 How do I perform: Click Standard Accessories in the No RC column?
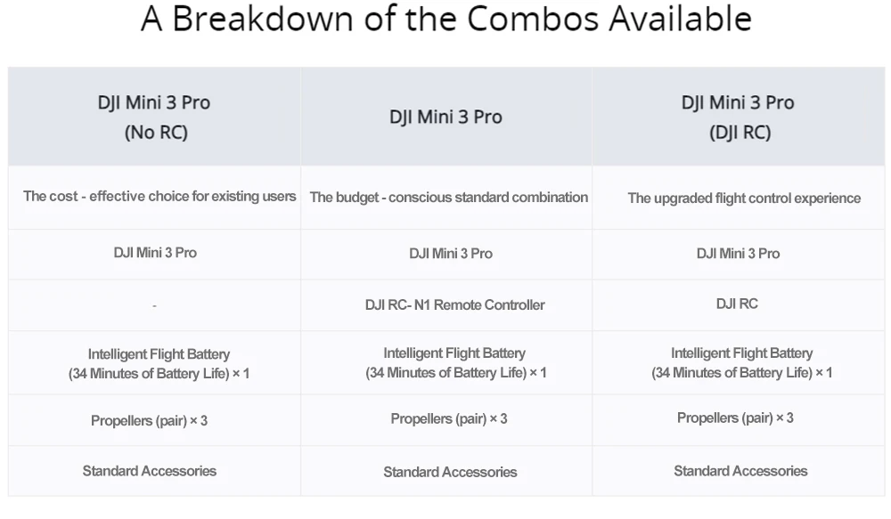[150, 471]
